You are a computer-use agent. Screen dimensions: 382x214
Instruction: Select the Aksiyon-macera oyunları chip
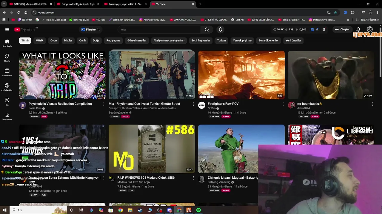point(169,40)
